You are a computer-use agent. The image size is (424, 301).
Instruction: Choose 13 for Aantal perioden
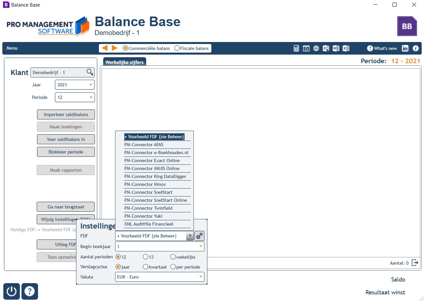tap(148, 257)
